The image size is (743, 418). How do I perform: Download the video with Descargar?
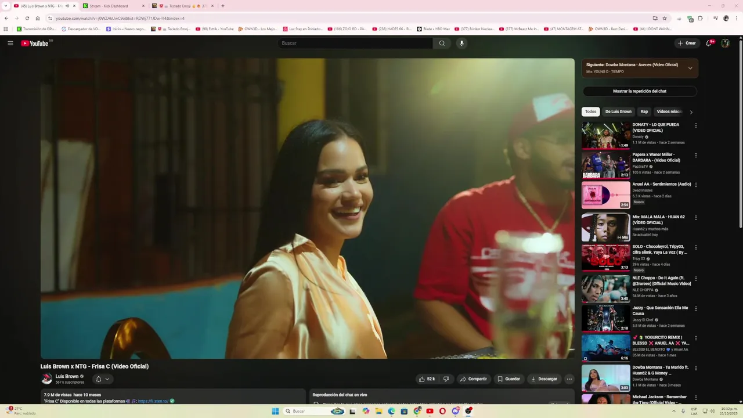point(544,379)
